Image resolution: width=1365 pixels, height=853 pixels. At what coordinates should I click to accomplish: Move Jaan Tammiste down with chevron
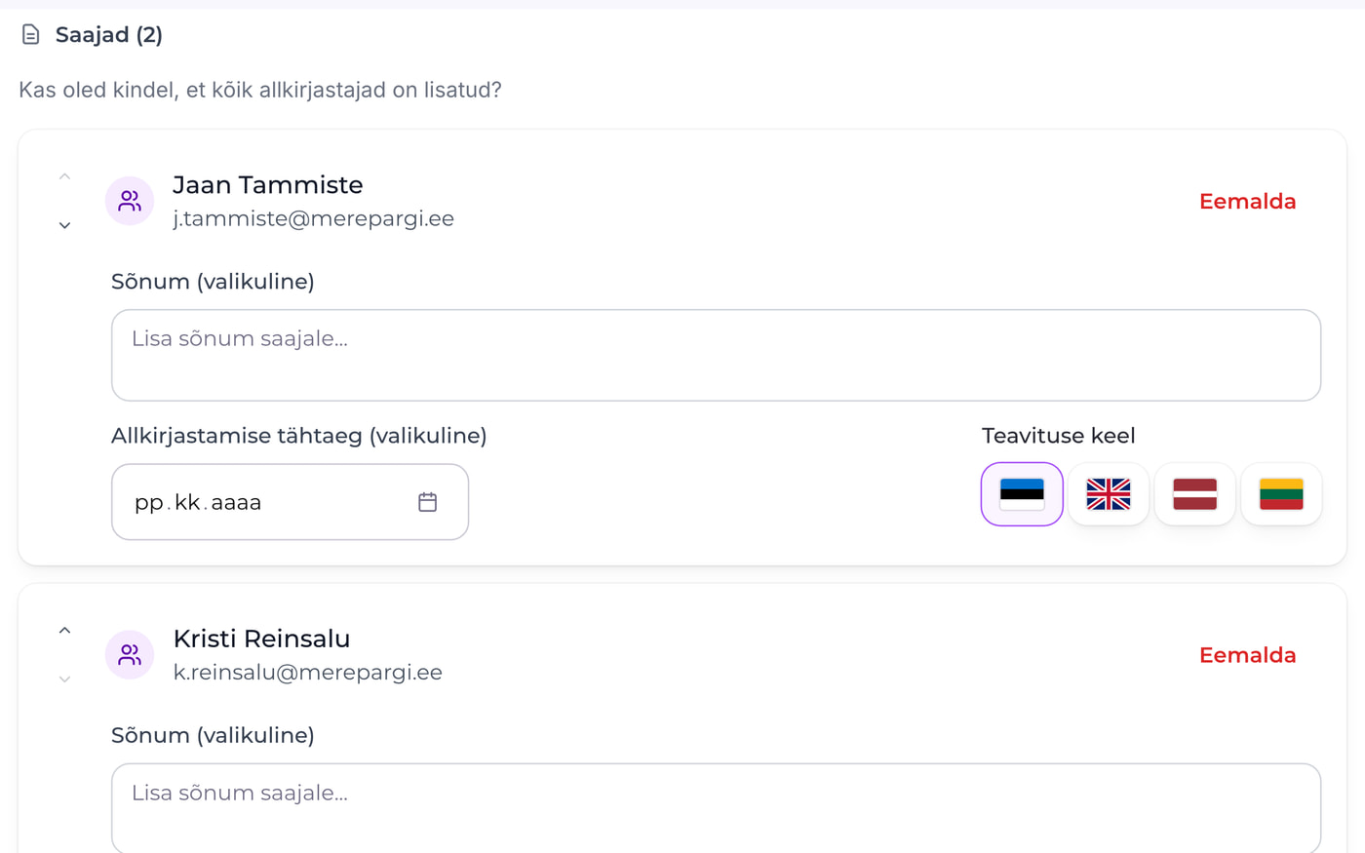[64, 225]
